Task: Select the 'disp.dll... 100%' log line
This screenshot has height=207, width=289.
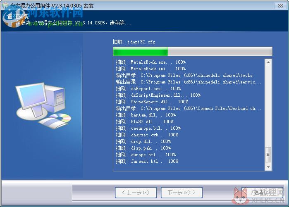Action: (143, 142)
